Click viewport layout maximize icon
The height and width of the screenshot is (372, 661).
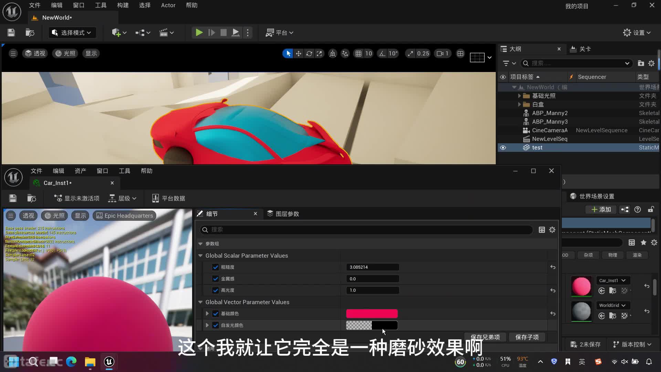pyautogui.click(x=460, y=53)
